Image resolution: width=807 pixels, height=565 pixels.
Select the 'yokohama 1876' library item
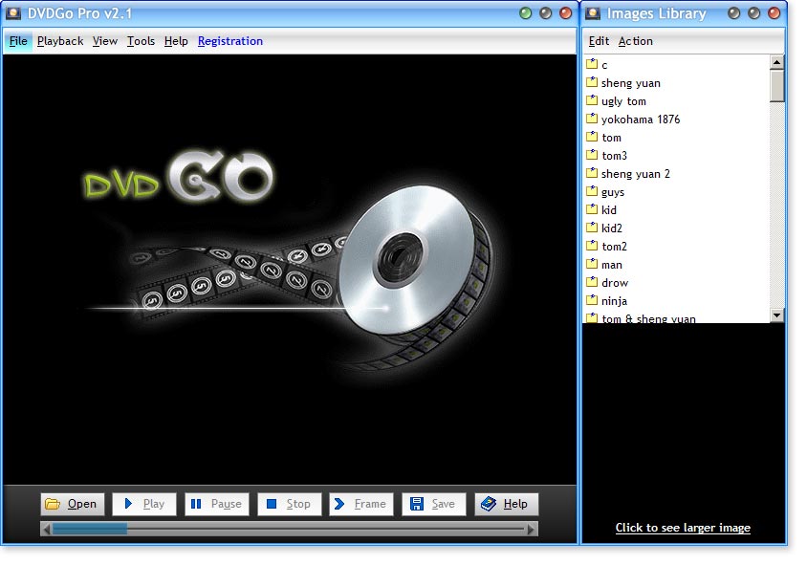pyautogui.click(x=641, y=120)
